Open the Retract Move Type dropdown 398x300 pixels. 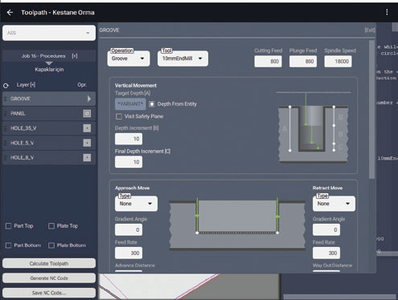334,204
